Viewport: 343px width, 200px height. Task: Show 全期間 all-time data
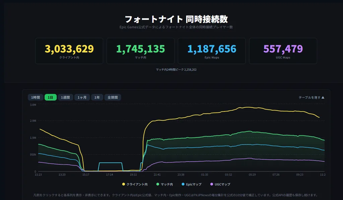(x=113, y=97)
